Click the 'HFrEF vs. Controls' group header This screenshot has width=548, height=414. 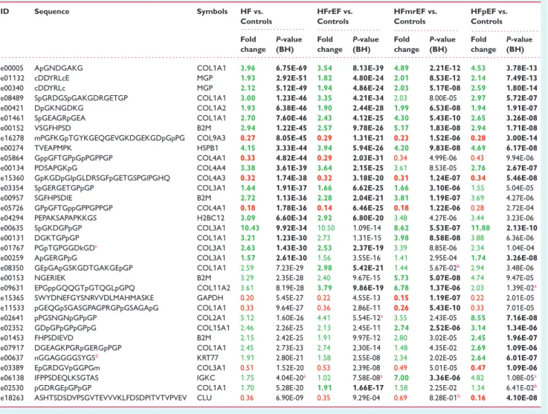(335, 16)
